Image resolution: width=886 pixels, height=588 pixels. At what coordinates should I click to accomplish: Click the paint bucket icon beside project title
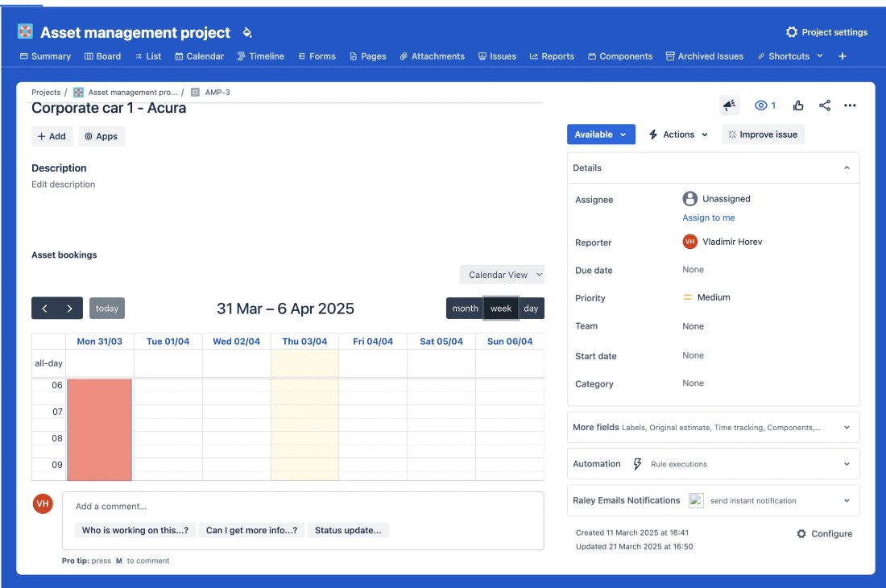[x=247, y=33]
